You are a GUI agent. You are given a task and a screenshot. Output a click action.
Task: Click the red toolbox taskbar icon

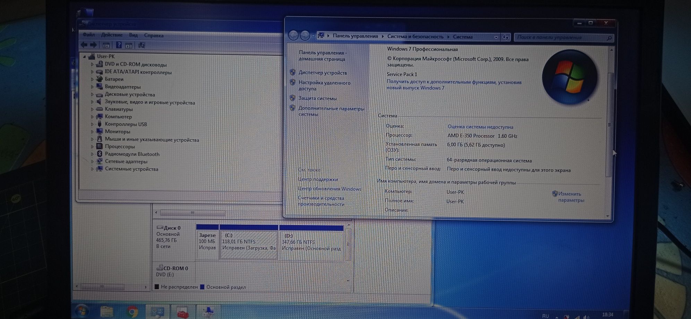[182, 312]
